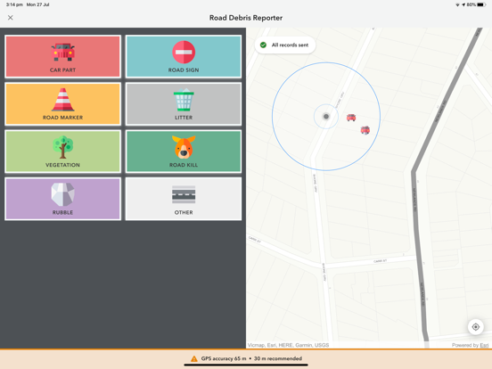Image resolution: width=492 pixels, height=369 pixels.
Task: Select the traffic cone Road Marker icon
Action: pos(62,100)
